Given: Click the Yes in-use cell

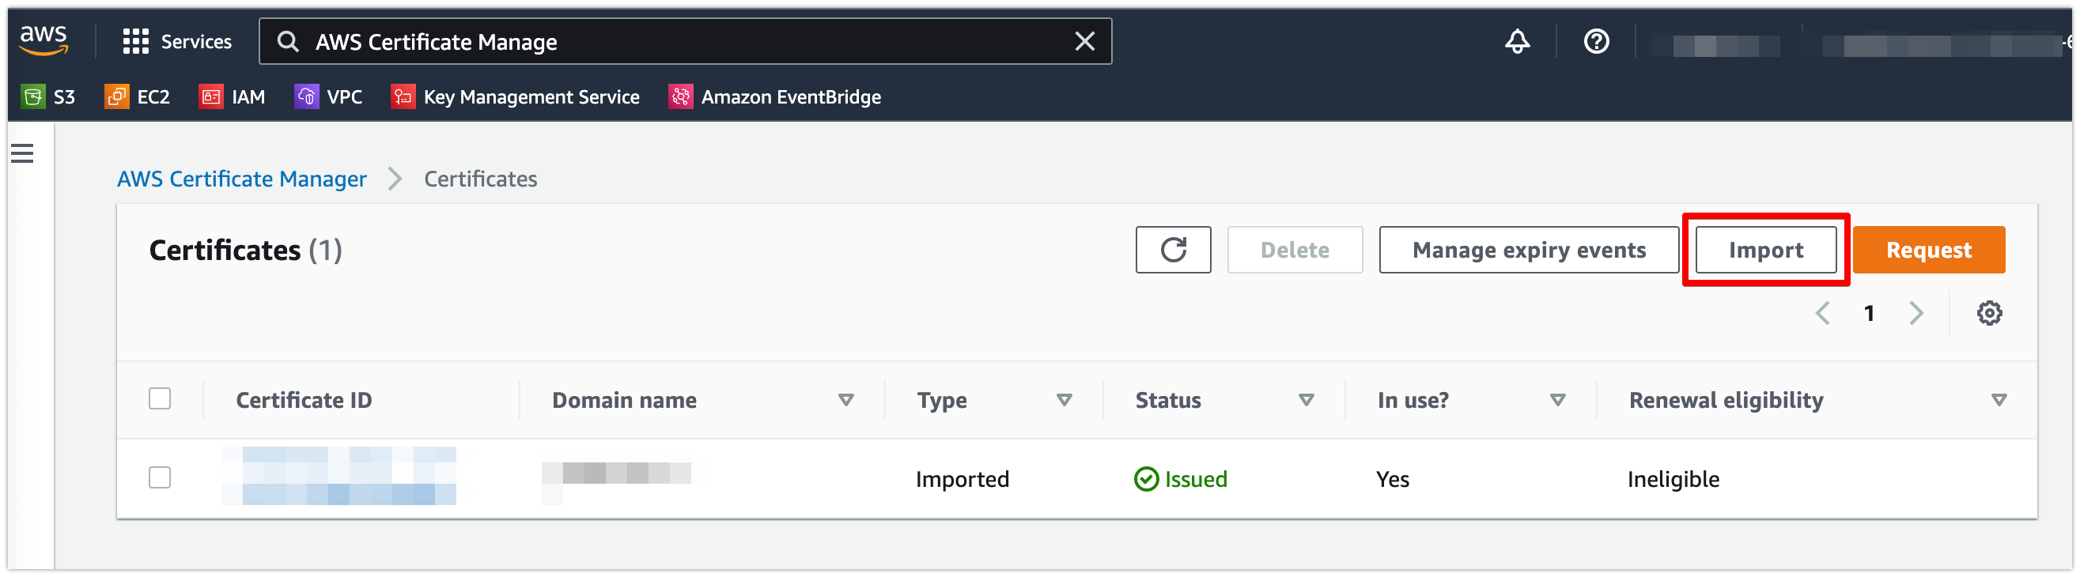Looking at the screenshot, I should pos(1392,479).
